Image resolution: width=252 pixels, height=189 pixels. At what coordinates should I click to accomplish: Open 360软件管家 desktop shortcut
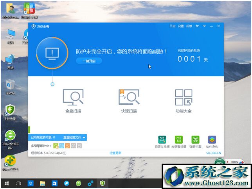pyautogui.click(x=29, y=11)
